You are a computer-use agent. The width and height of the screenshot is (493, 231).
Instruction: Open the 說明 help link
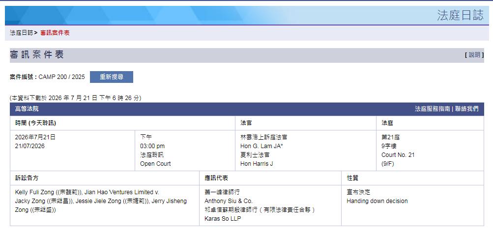(474, 55)
